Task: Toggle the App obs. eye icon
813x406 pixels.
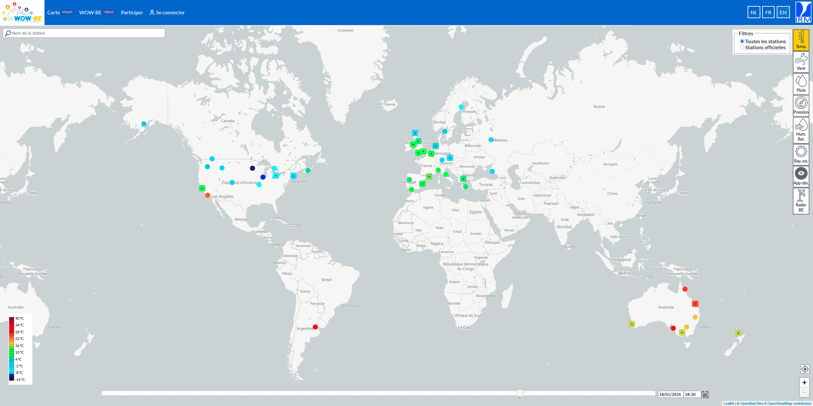Action: click(x=801, y=176)
